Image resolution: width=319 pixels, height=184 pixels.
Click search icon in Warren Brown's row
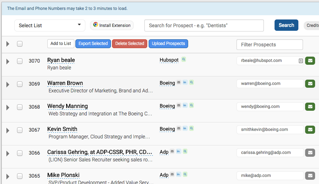[191, 82]
